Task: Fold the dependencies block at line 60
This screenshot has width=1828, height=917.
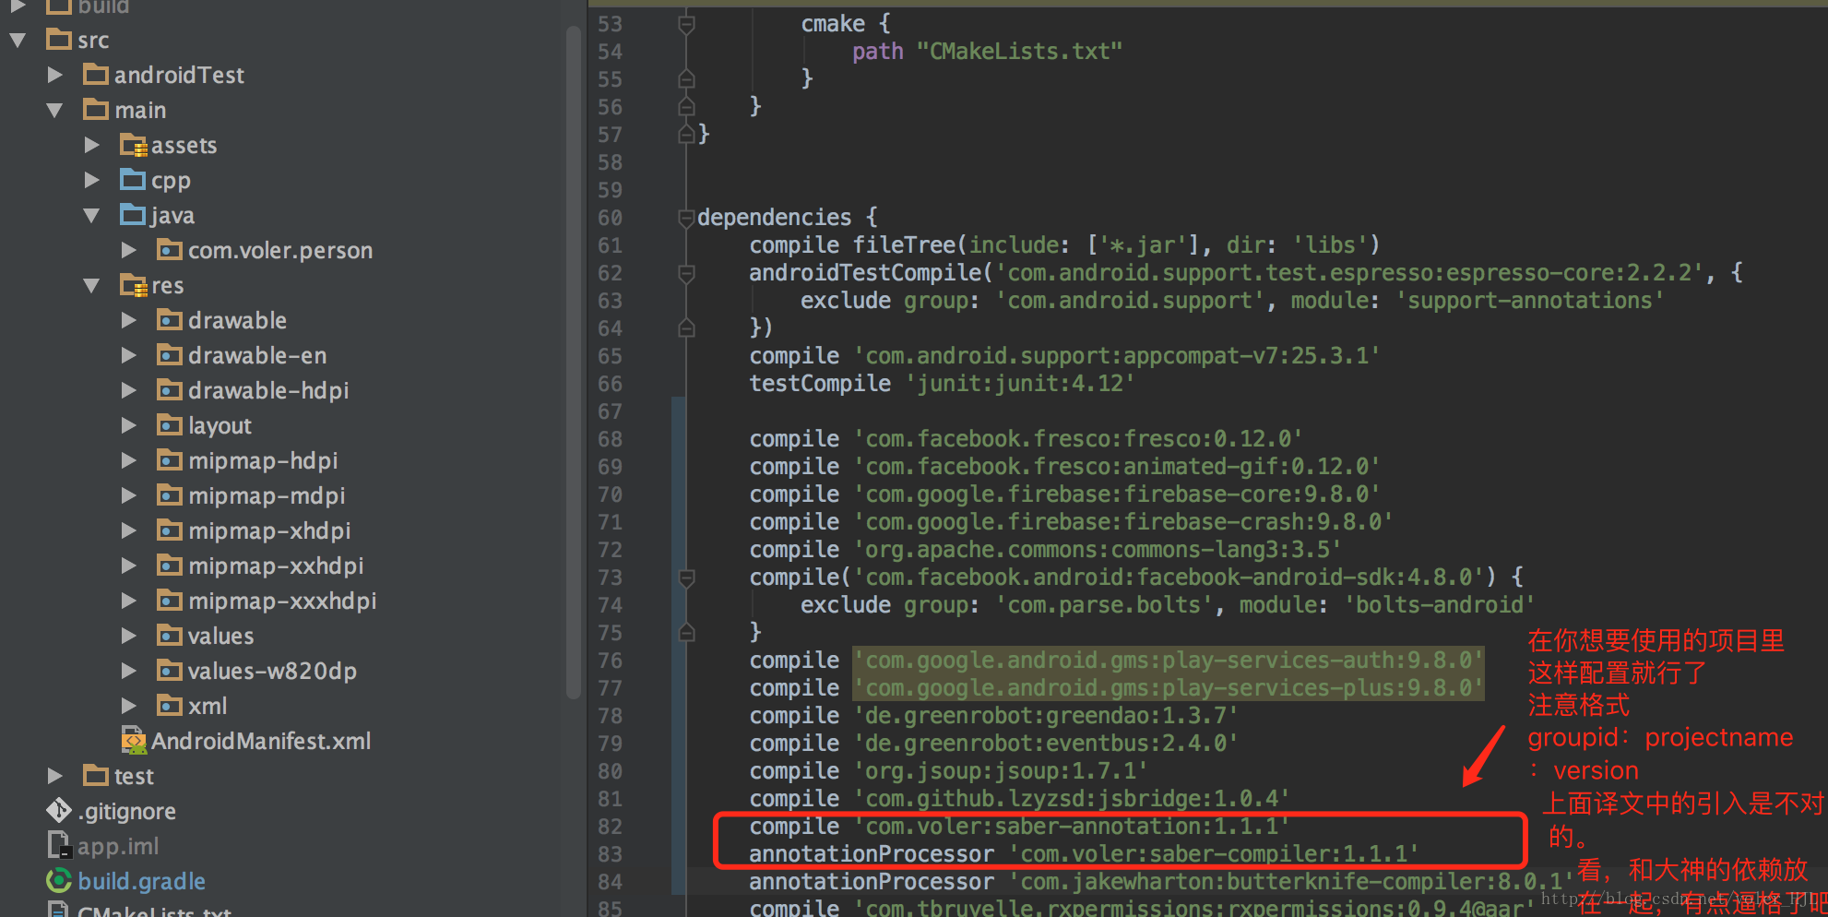Action: point(686,218)
